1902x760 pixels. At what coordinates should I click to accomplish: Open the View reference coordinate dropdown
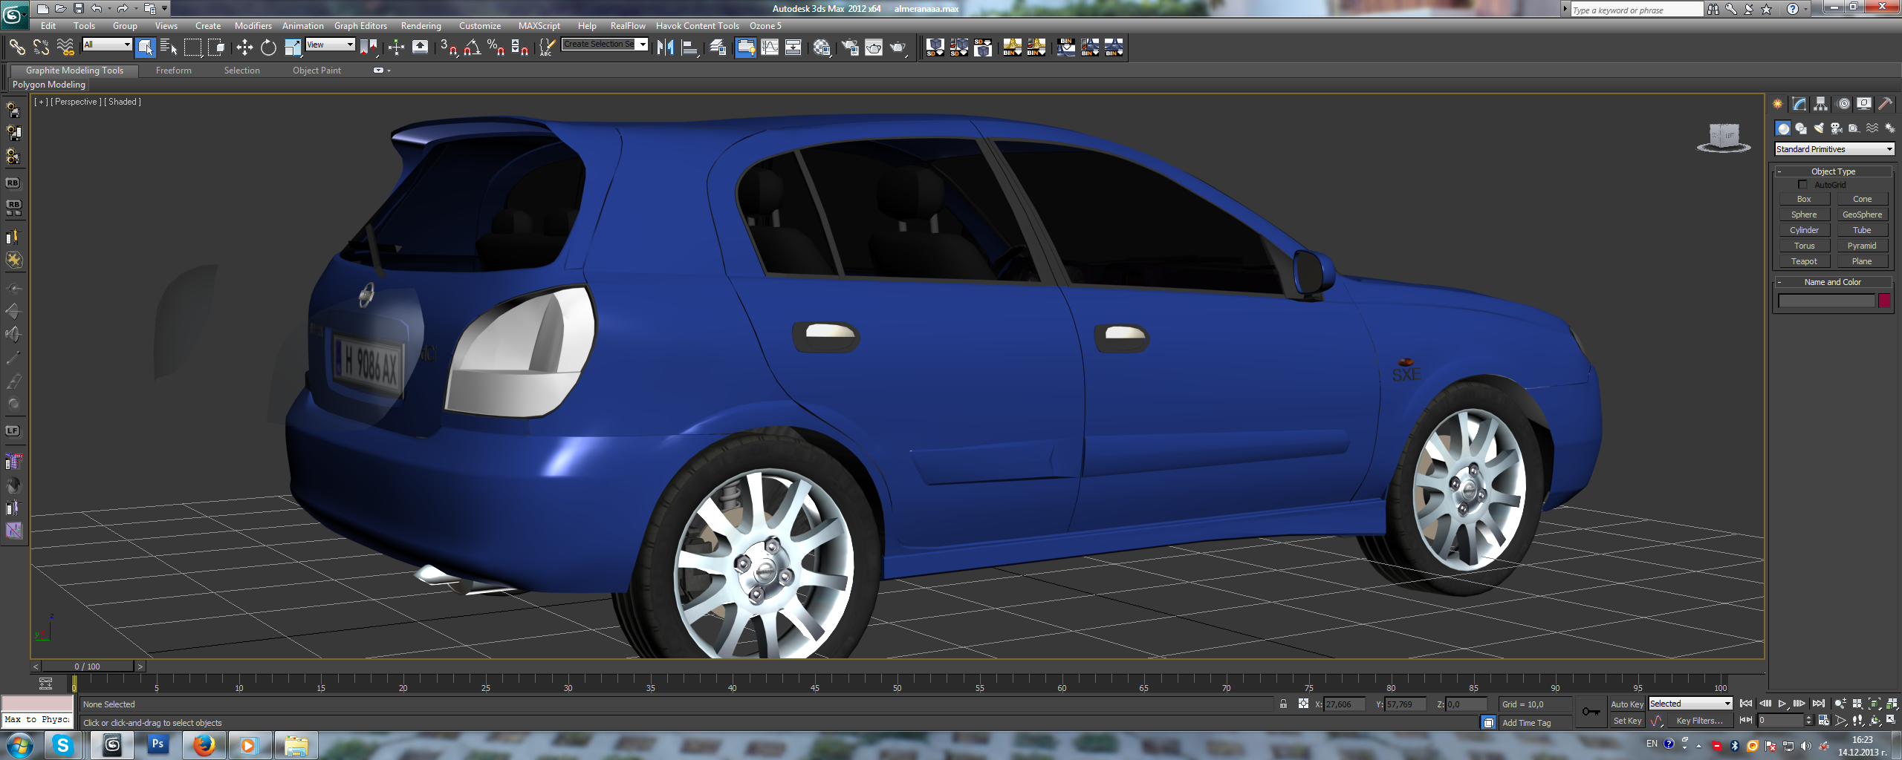click(331, 45)
